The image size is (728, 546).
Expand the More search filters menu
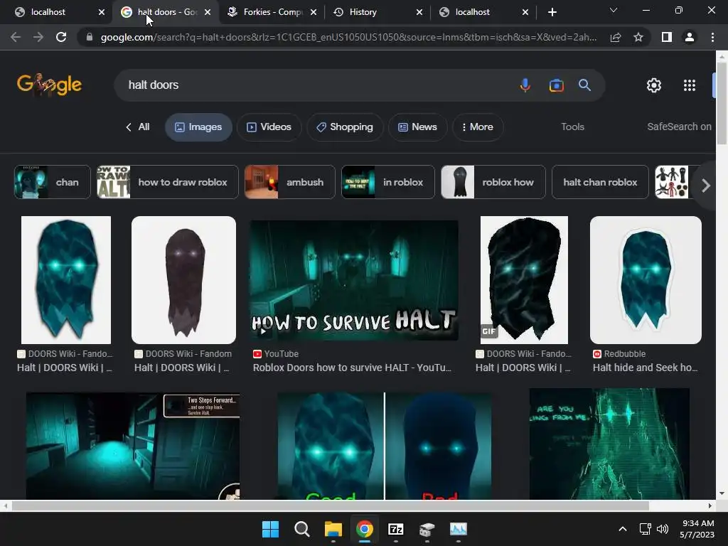pos(478,127)
